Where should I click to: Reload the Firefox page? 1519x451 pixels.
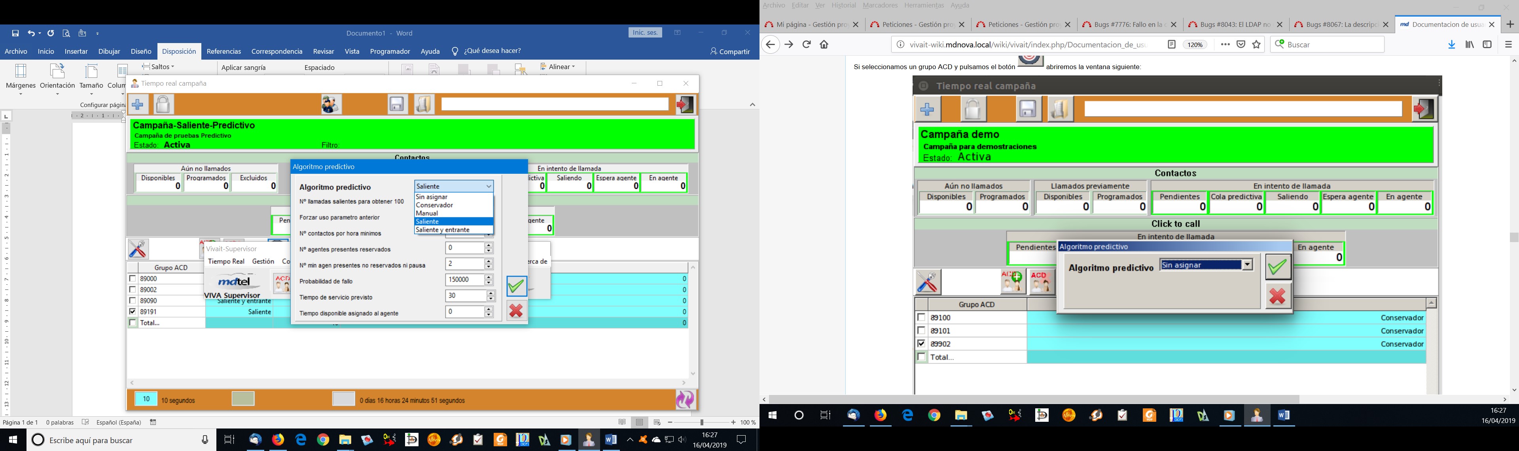tap(807, 45)
